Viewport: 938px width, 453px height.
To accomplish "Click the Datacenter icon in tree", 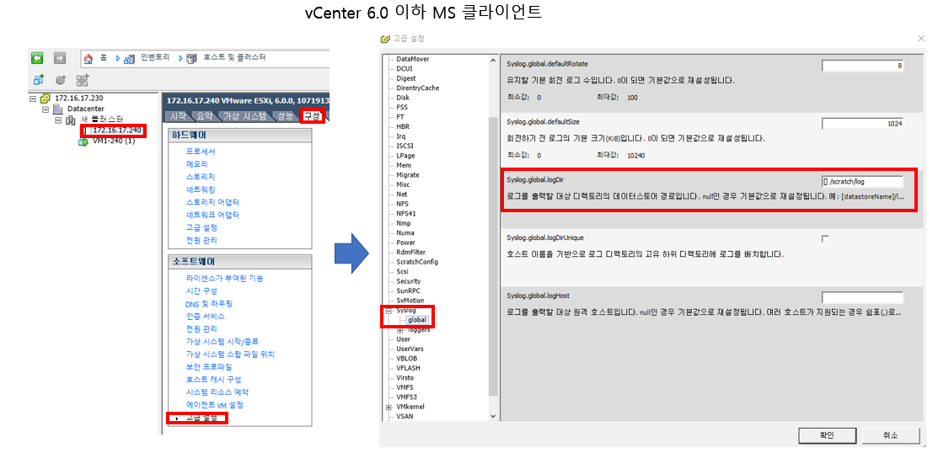I will click(57, 109).
